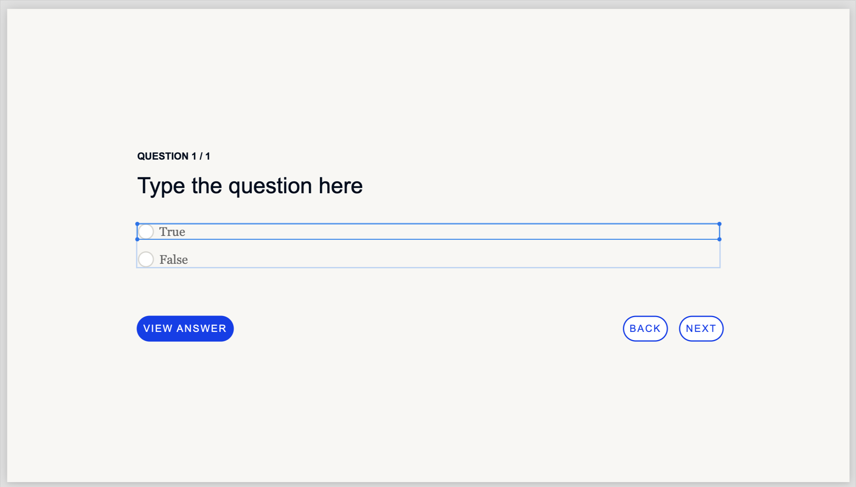Viewport: 856px width, 487px height.
Task: Click the VIEW ANSWER button
Action: tap(185, 328)
